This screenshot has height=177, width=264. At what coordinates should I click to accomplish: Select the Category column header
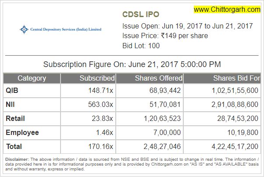pos(32,78)
